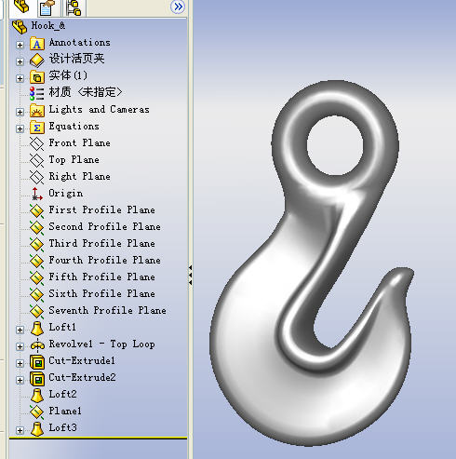The width and height of the screenshot is (456, 459).
Task: Click the Origin axis icon
Action: point(37,194)
